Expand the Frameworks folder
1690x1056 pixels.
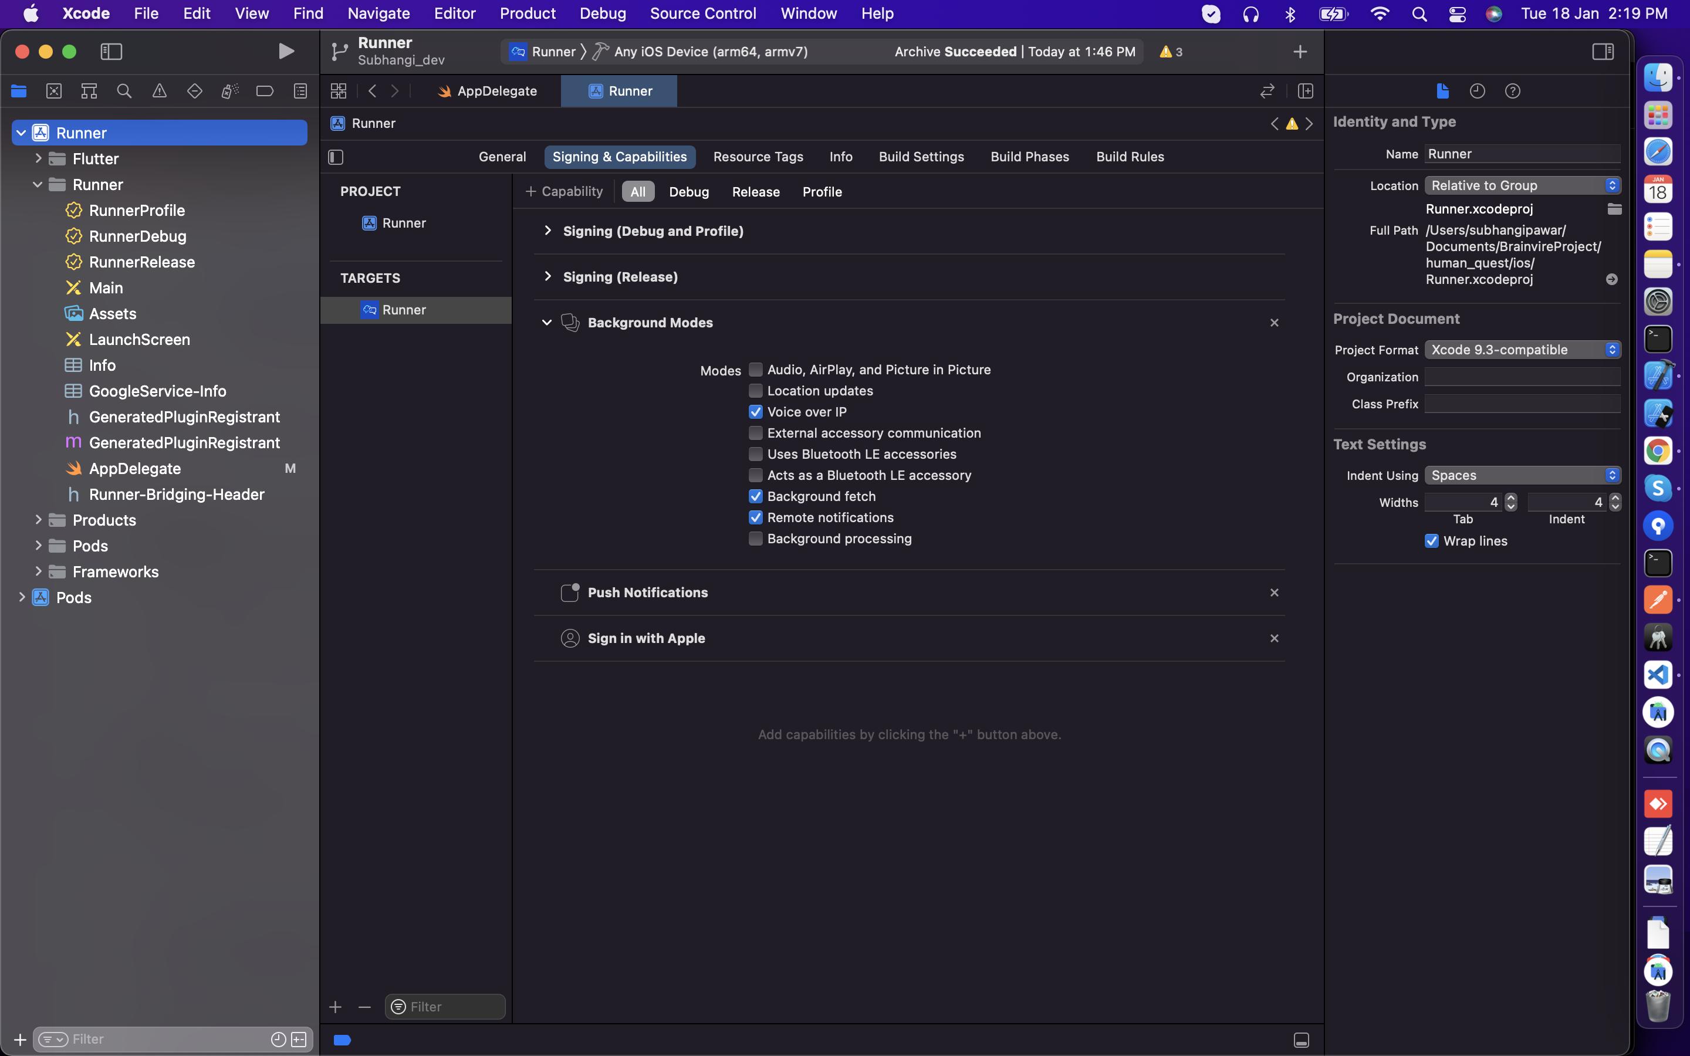(38, 571)
